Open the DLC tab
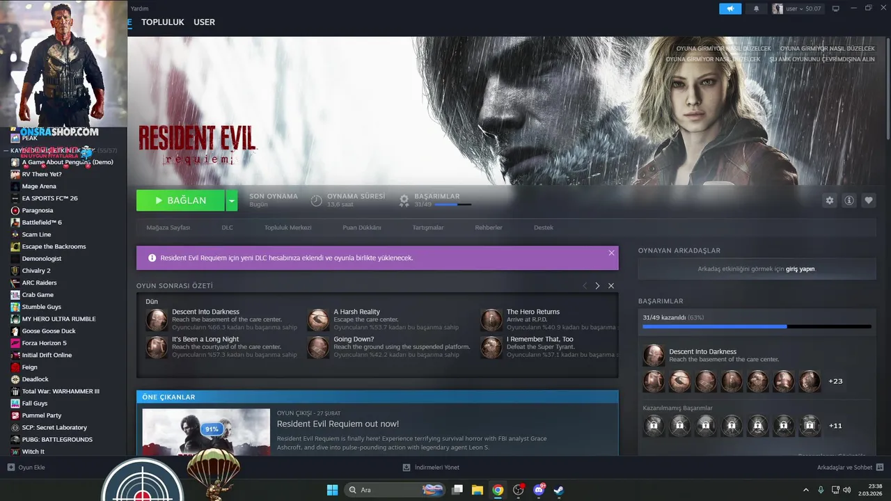The image size is (891, 501). pos(227,228)
